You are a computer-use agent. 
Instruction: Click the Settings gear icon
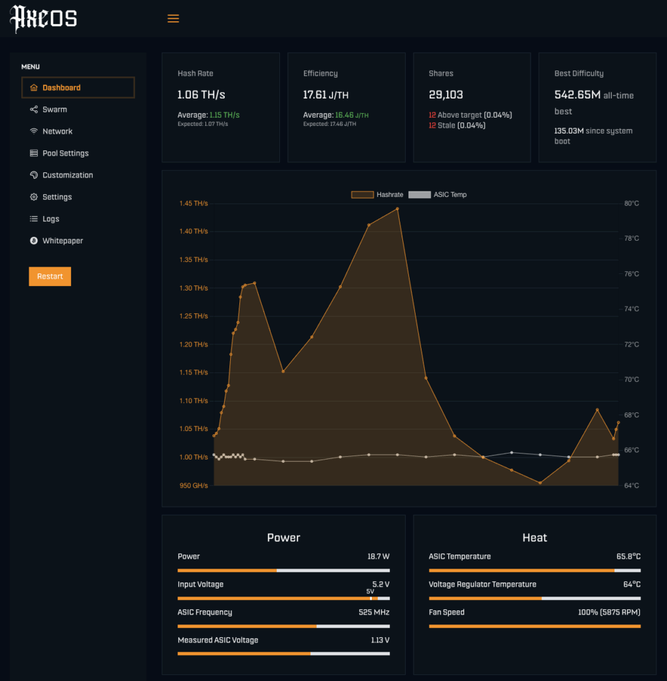[x=34, y=198]
